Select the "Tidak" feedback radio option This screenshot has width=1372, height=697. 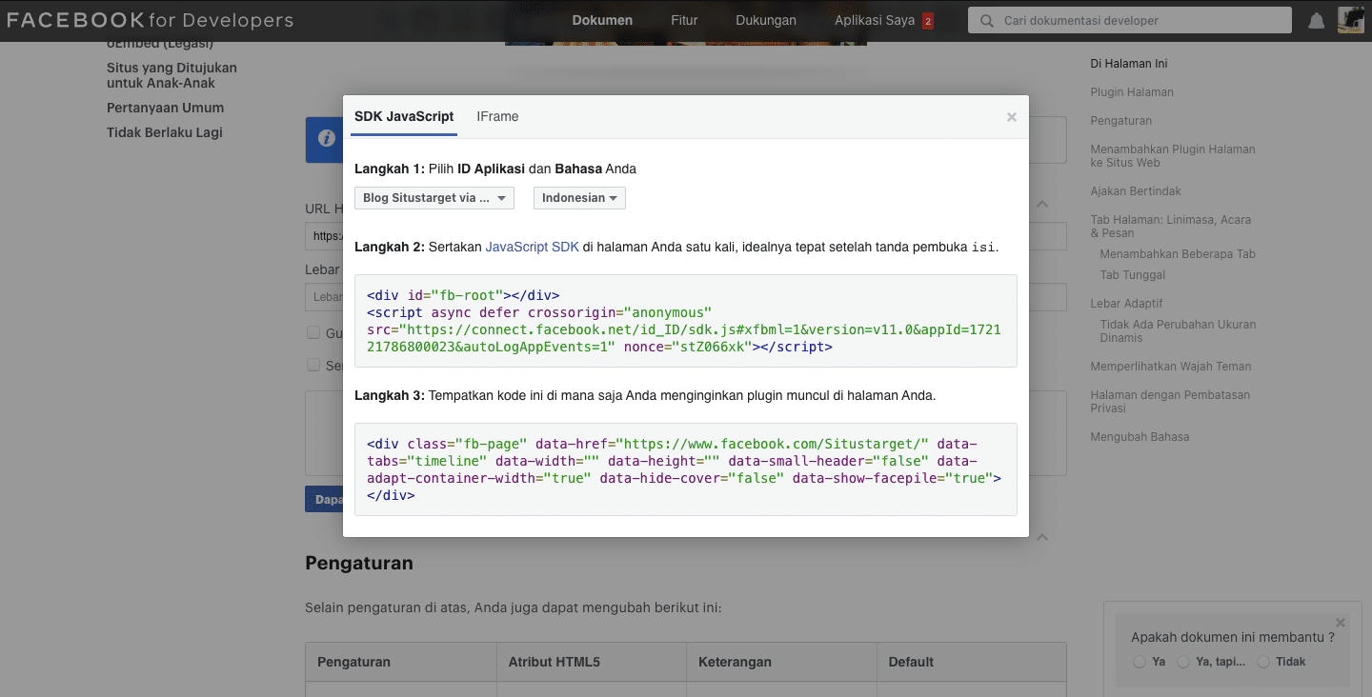(1263, 662)
